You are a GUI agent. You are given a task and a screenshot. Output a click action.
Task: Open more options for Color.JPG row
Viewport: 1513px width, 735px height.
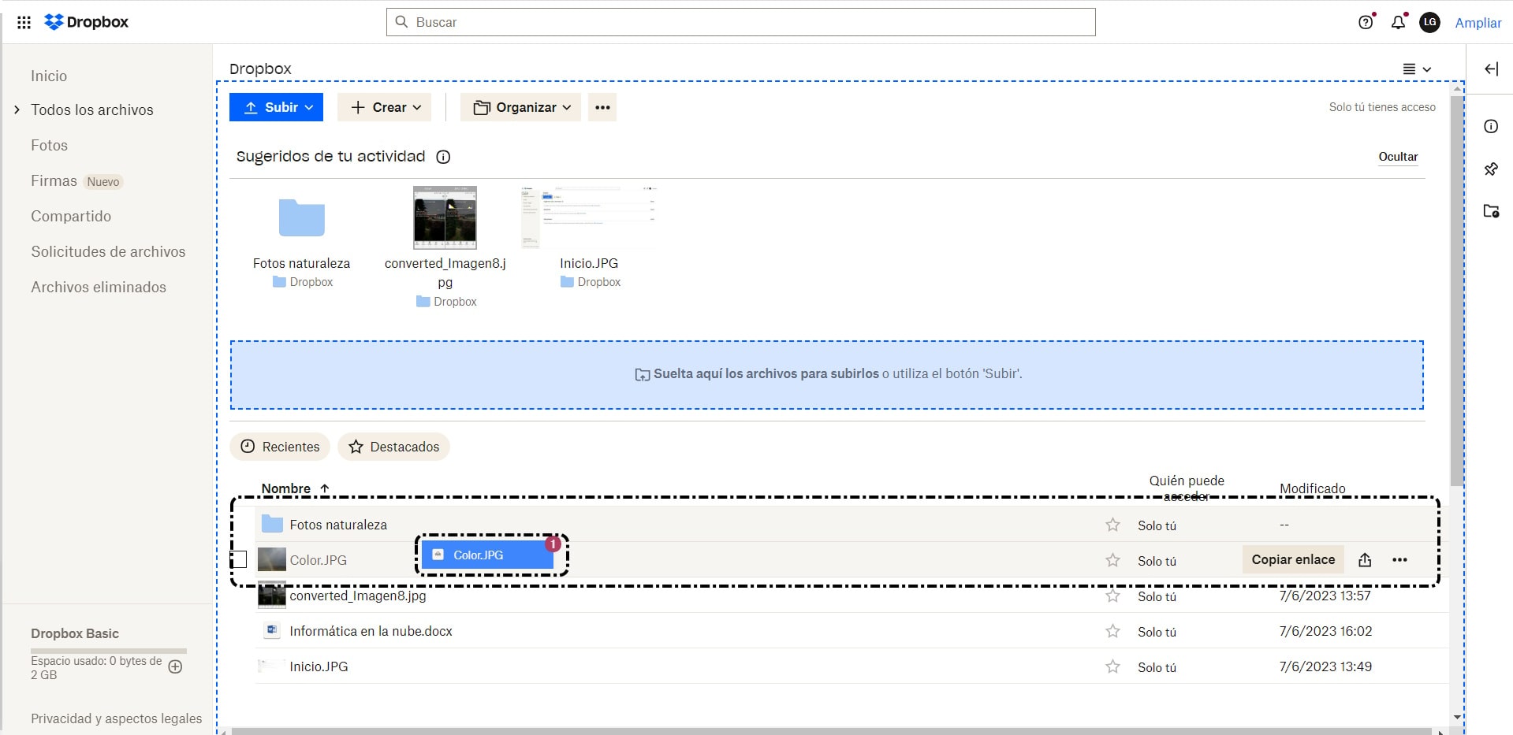coord(1399,560)
